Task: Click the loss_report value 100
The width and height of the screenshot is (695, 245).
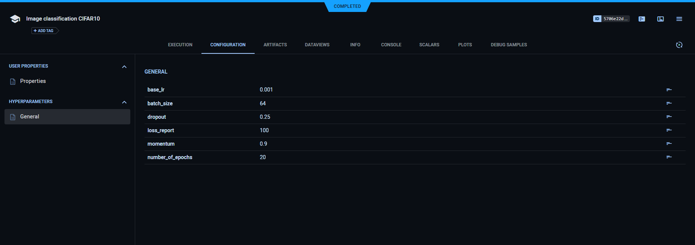Action: click(x=264, y=130)
